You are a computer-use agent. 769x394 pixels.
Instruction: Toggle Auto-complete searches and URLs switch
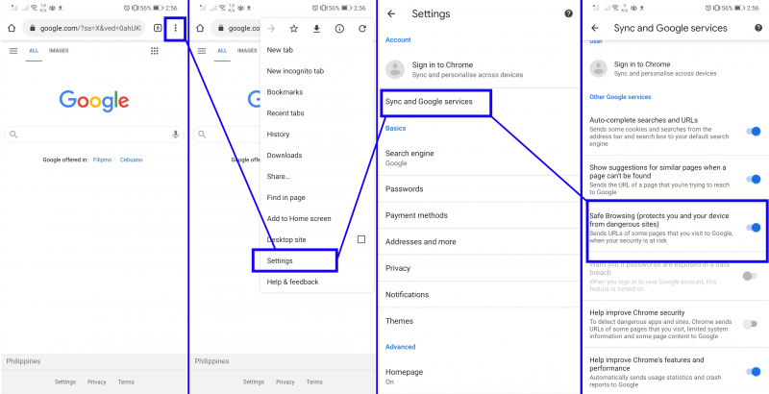pos(753,132)
